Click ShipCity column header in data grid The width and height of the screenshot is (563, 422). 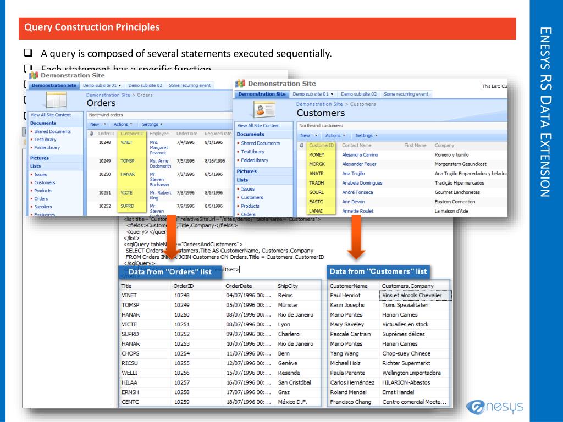288,286
